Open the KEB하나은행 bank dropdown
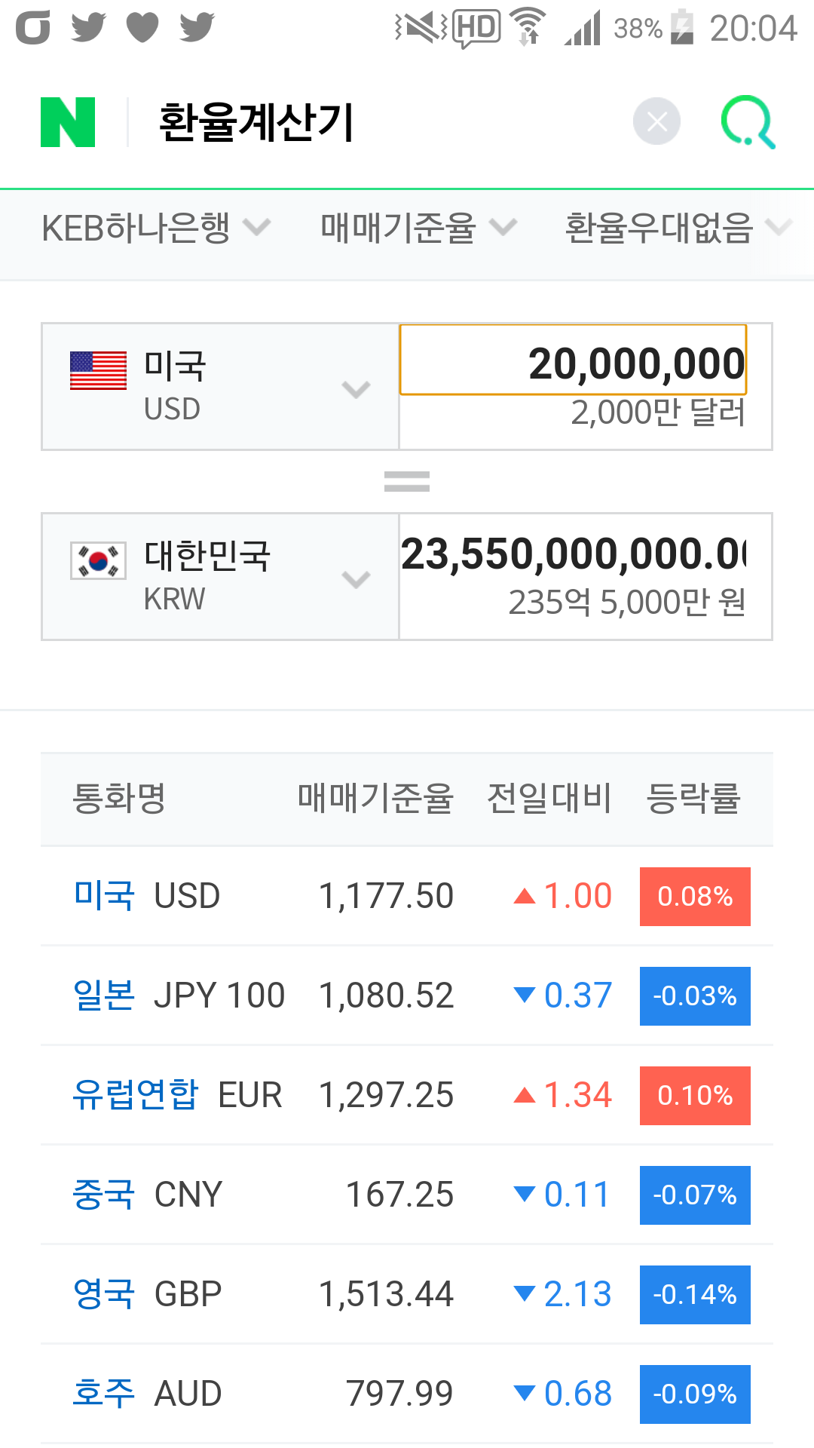814x1448 pixels. coord(155,228)
